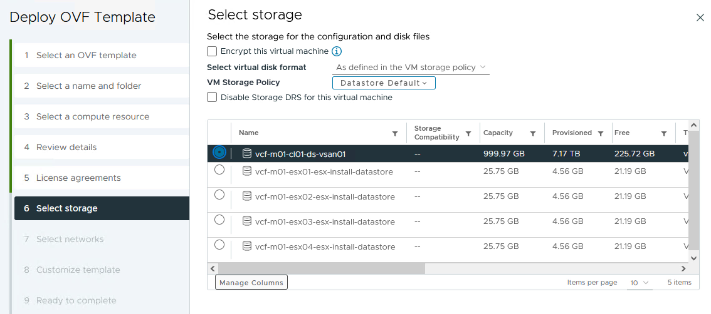This screenshot has height=314, width=711.
Task: Open the Items per page dropdown
Action: (640, 283)
